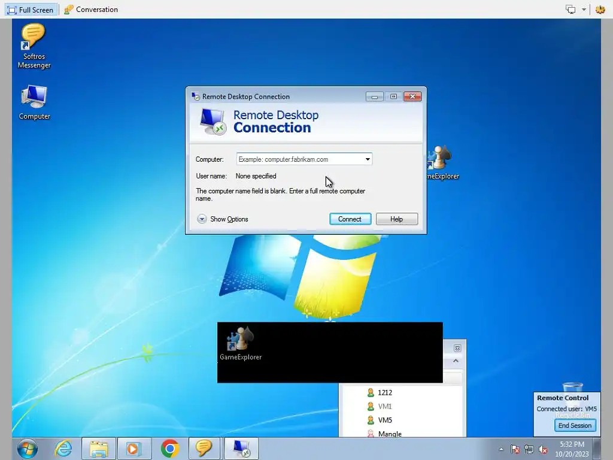This screenshot has height=460, width=613.
Task: Open the clock showing 5:32 PM
Action: (572, 449)
